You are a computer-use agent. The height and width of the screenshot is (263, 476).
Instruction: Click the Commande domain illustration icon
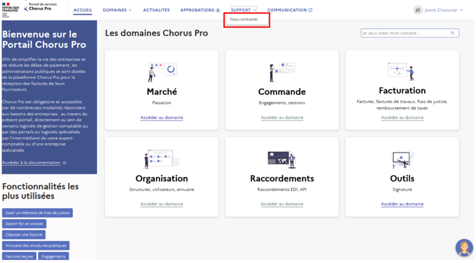[x=282, y=72]
